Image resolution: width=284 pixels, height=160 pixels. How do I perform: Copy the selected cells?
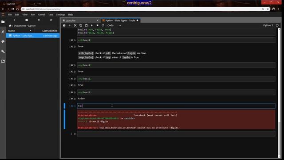pyautogui.click(x=81, y=25)
